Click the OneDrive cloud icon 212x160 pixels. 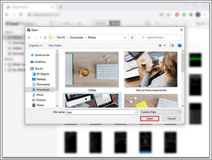[32, 62]
